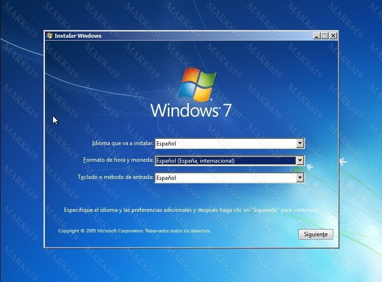Image resolution: width=382 pixels, height=282 pixels.
Task: Expand the 'Formato de hora y moneda' dropdown arrow
Action: [x=300, y=160]
